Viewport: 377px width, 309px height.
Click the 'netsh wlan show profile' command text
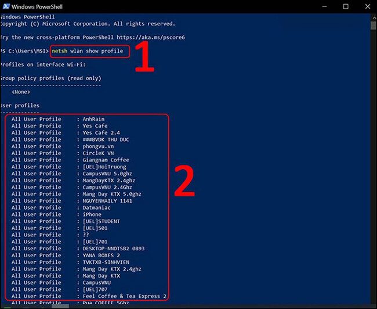tap(87, 51)
